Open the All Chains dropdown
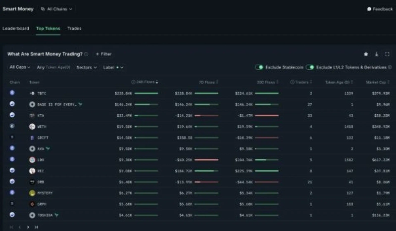Viewport: 396px width, 231px height. coord(56,9)
